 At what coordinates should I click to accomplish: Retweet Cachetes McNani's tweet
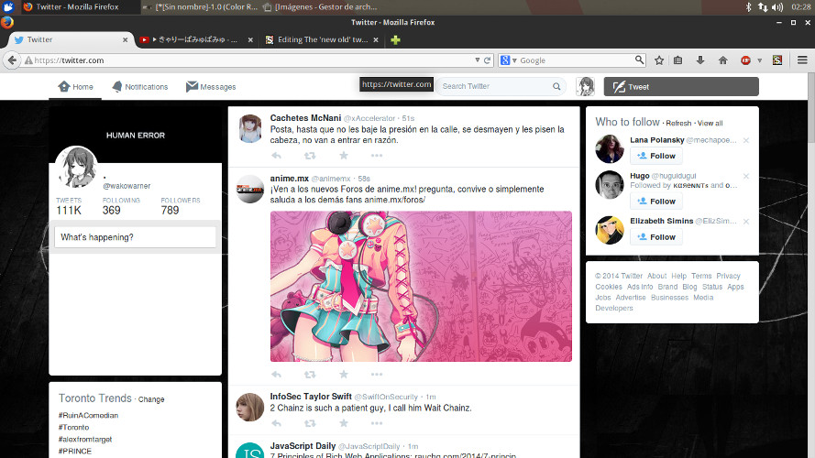pos(310,156)
